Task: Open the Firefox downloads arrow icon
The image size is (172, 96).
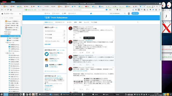Action: pyautogui.click(x=133, y=10)
